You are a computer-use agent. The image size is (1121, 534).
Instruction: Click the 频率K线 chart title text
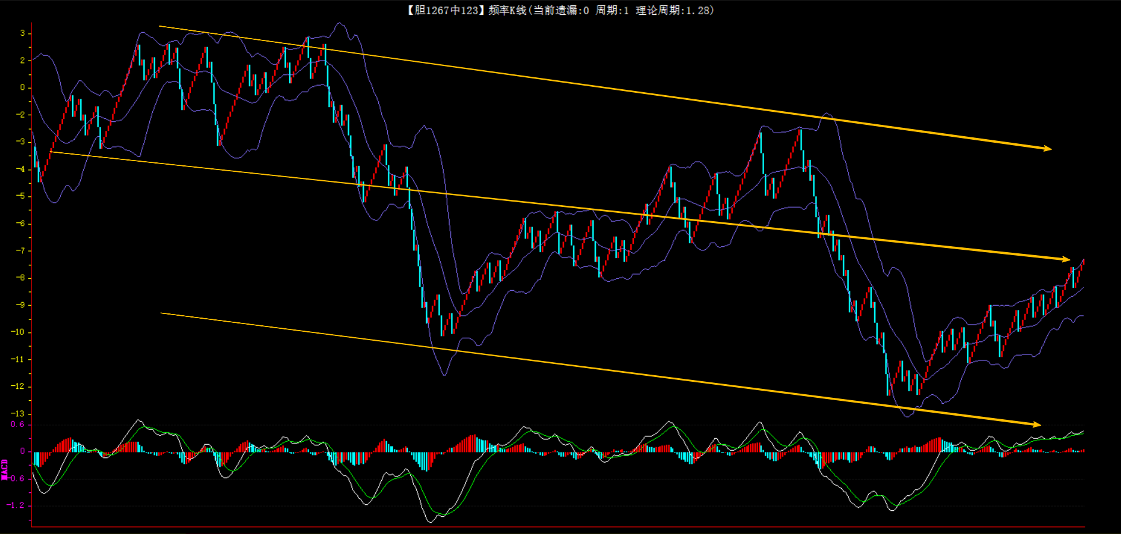507,10
